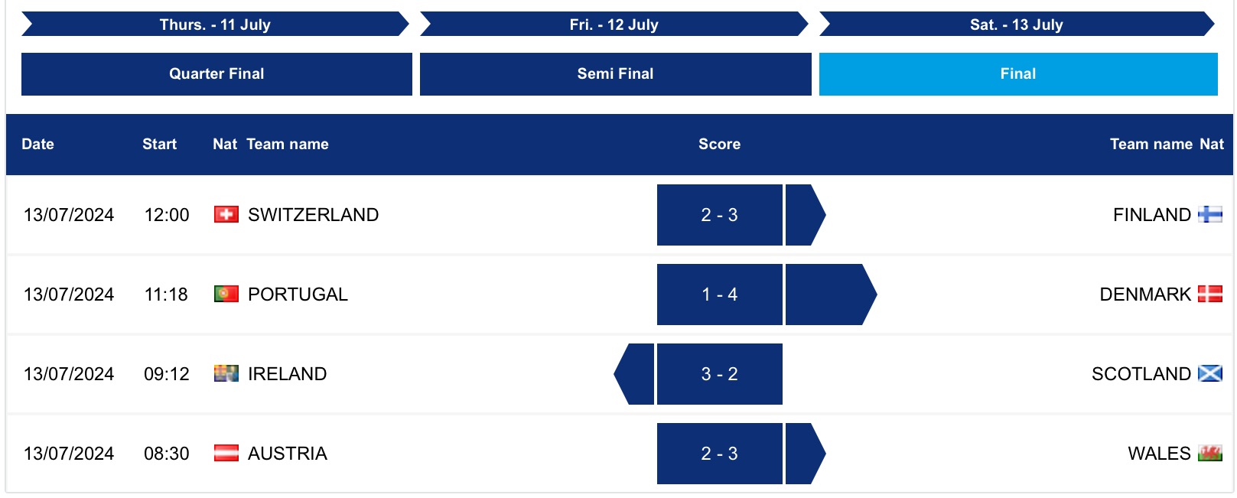
Task: Click the Denmark flag icon
Action: (1209, 294)
